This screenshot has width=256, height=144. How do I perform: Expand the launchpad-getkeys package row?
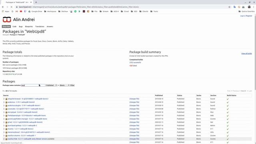pos(4,126)
